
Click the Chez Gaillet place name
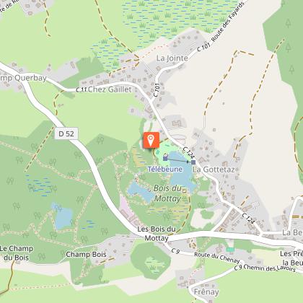110,89
